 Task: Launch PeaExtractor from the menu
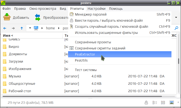coord(120,54)
